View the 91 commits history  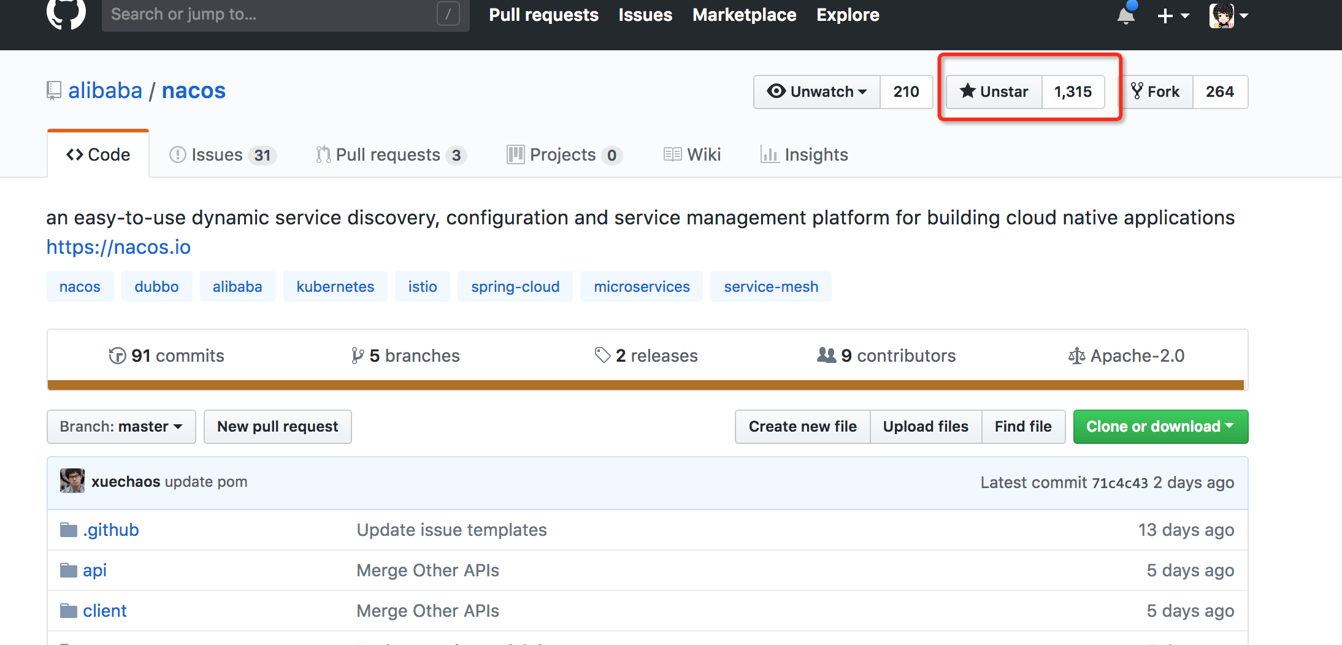(166, 356)
